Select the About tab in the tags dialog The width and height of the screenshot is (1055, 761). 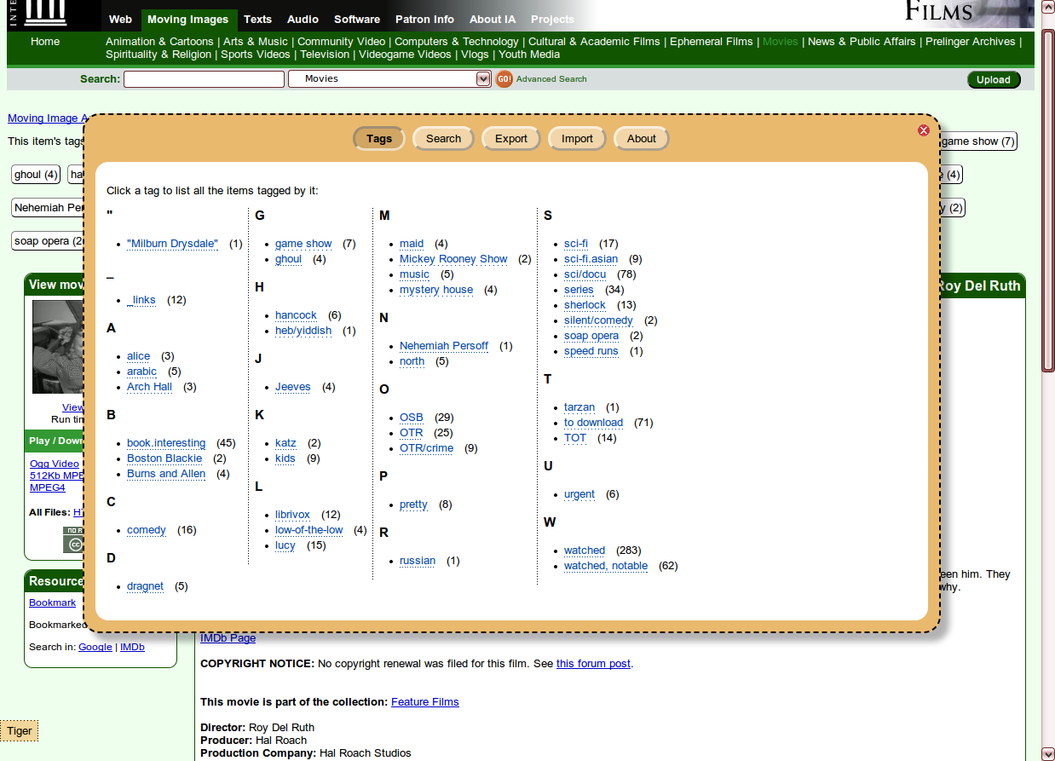[x=640, y=138]
